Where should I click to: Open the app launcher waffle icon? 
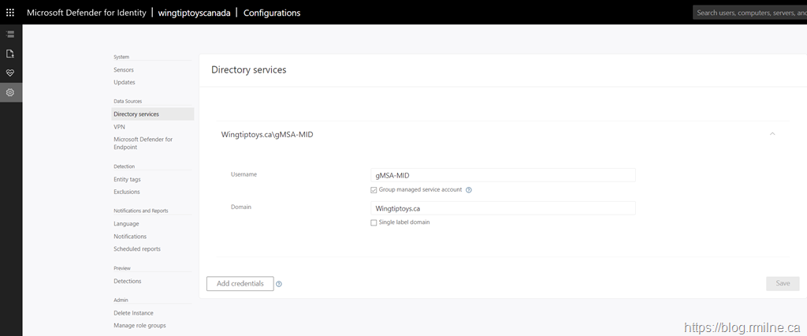[x=10, y=13]
